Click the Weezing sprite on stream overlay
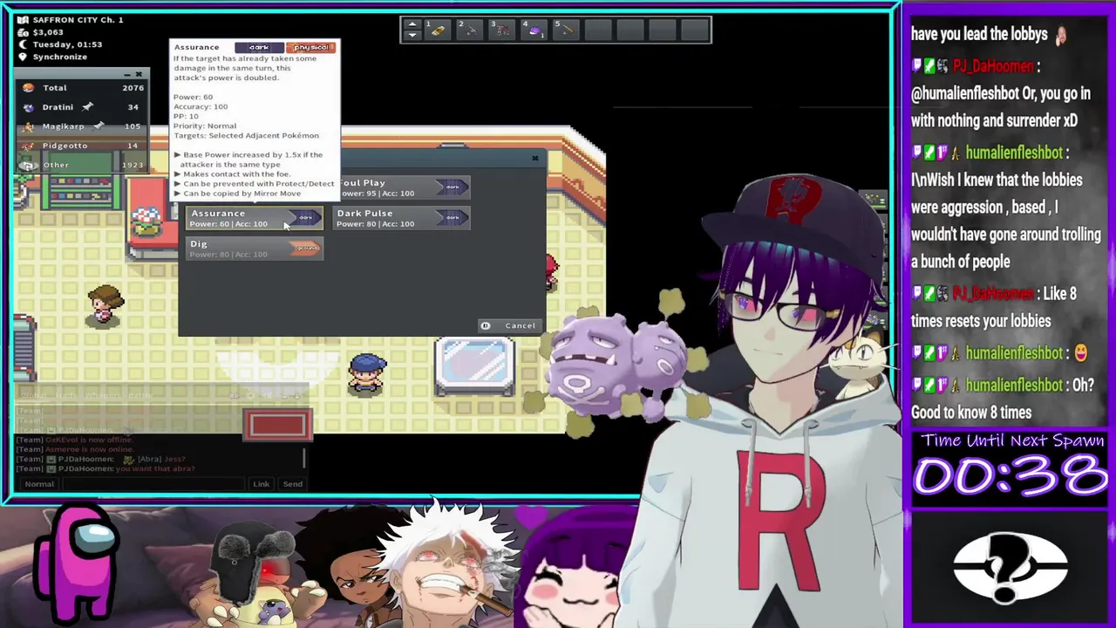The image size is (1116, 628). (x=616, y=366)
